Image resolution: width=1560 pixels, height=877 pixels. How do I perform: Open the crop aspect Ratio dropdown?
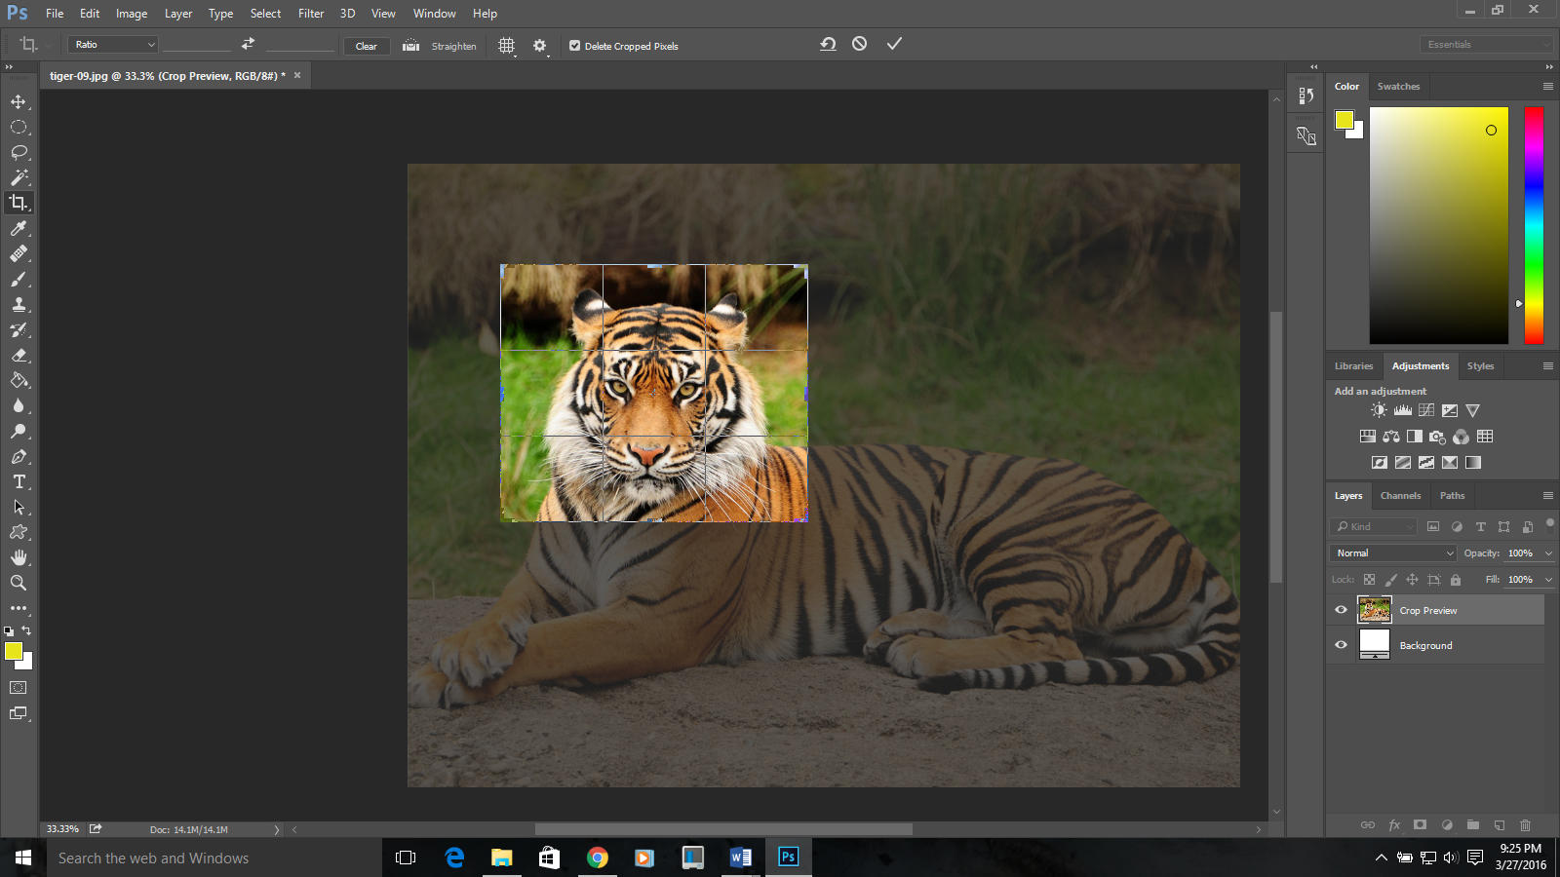(x=112, y=45)
